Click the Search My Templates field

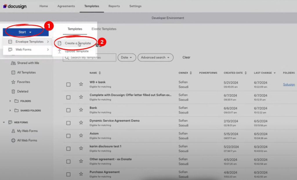[x=89, y=57]
